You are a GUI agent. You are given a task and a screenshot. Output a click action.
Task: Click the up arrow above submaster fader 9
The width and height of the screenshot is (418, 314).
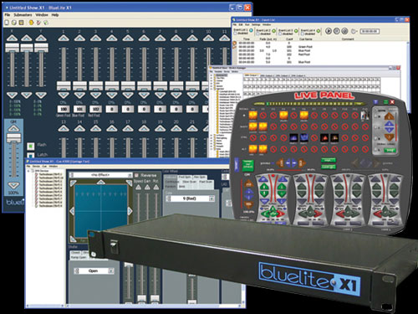point(192,38)
